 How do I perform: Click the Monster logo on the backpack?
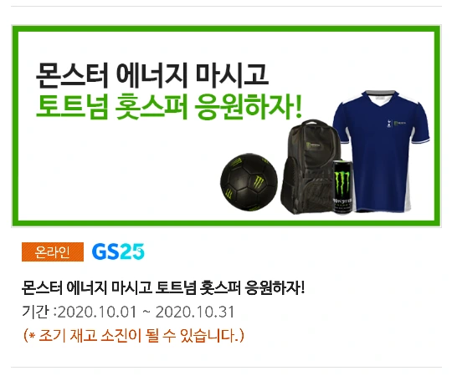(313, 145)
